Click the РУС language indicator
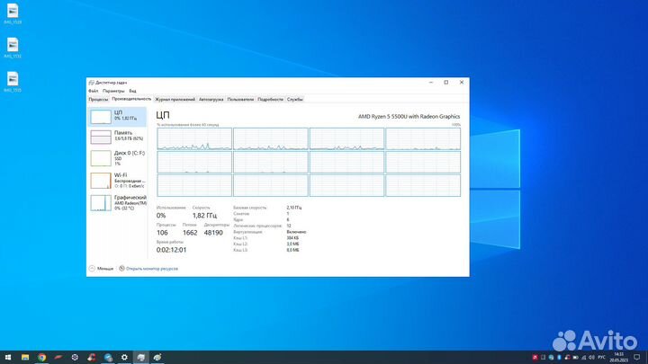648x364 pixels. tap(602, 358)
